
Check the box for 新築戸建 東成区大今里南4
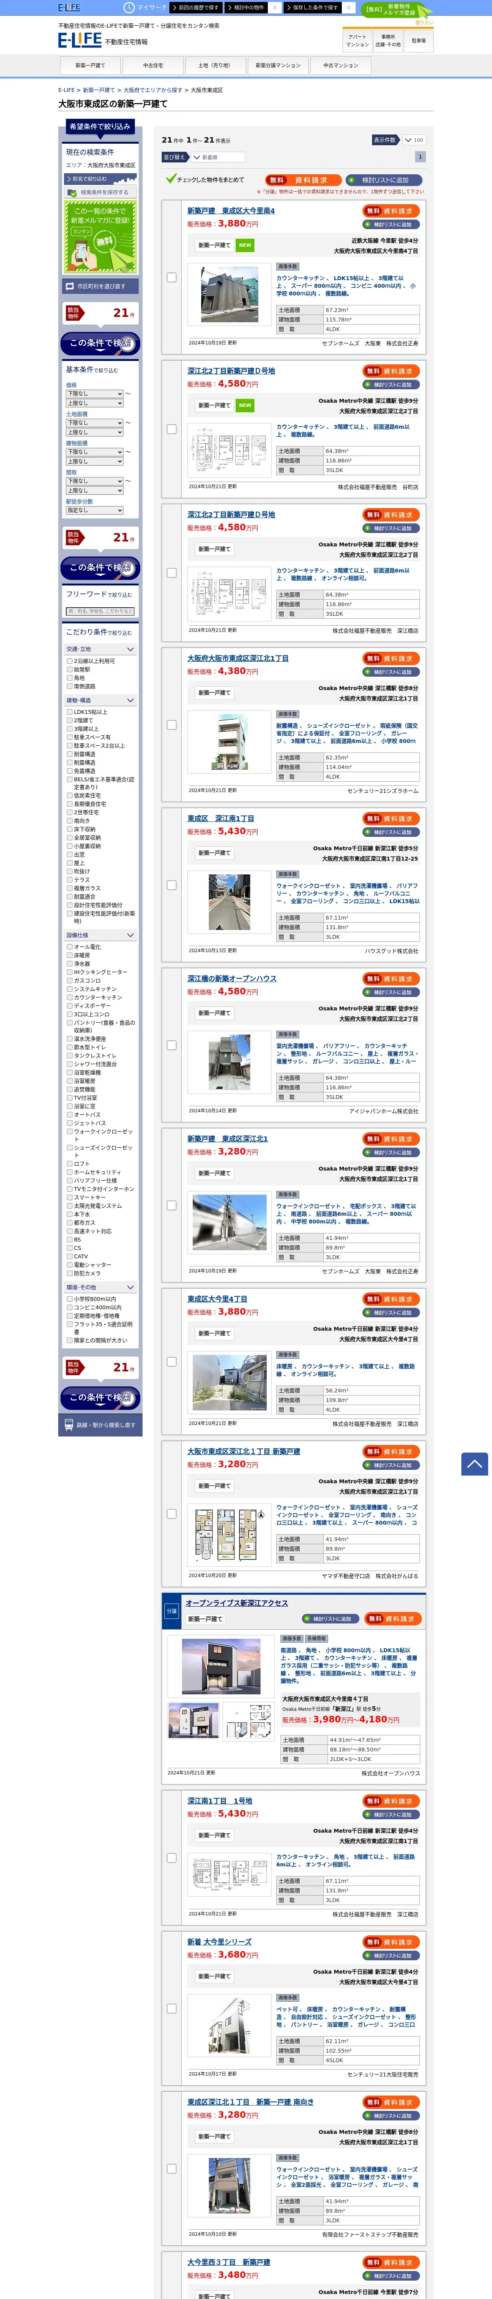tap(171, 277)
